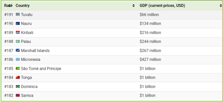Click the Dominica flag icon
The image size is (223, 102).
pyautogui.click(x=18, y=86)
